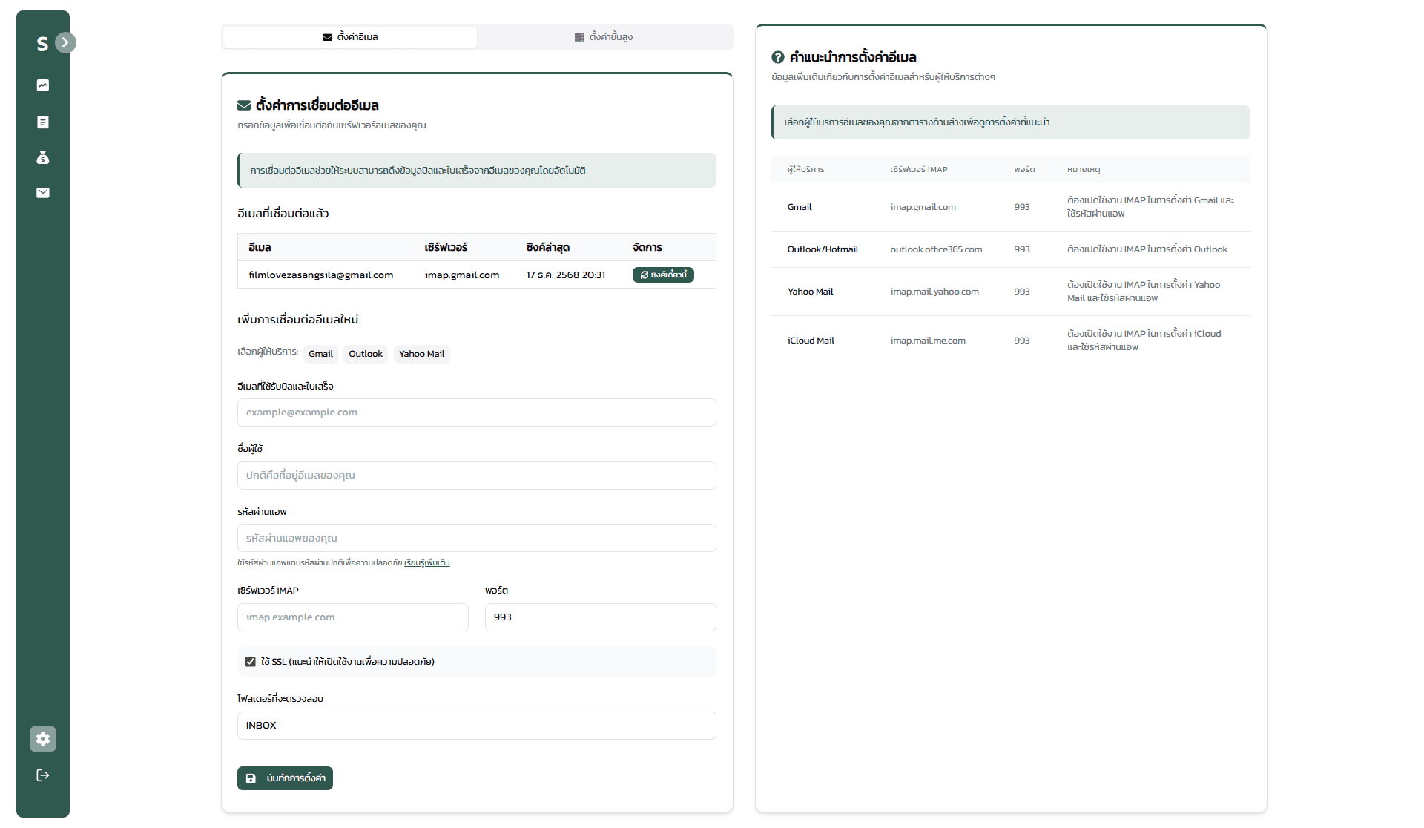
Task: Click the บันทึกการตั้งค่า save button
Action: pos(285,778)
